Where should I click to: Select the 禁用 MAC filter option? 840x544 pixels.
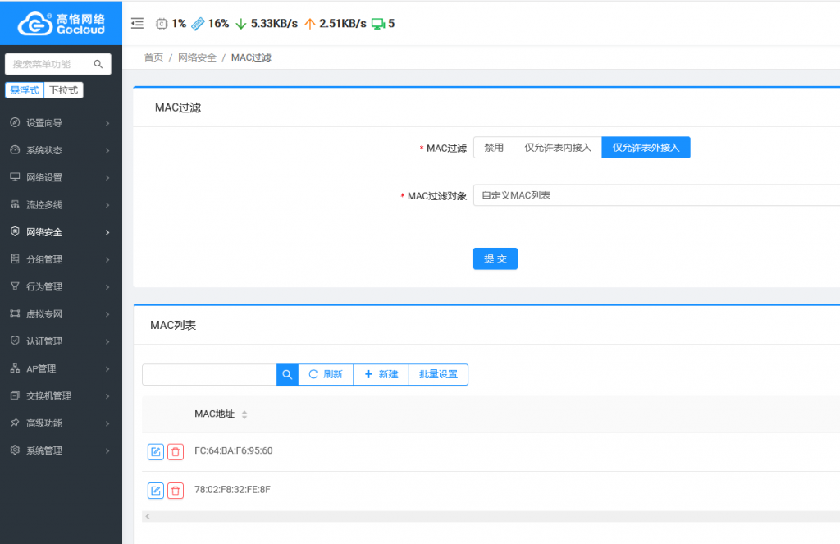494,148
